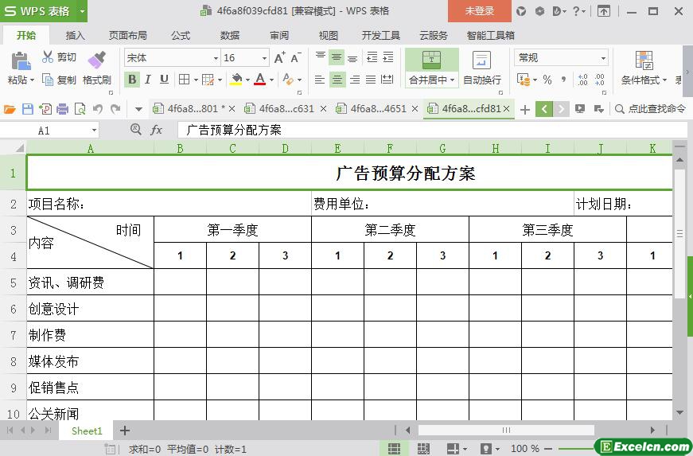The image size is (693, 456).
Task: Increase font size with the A+ icon
Action: pos(280,57)
